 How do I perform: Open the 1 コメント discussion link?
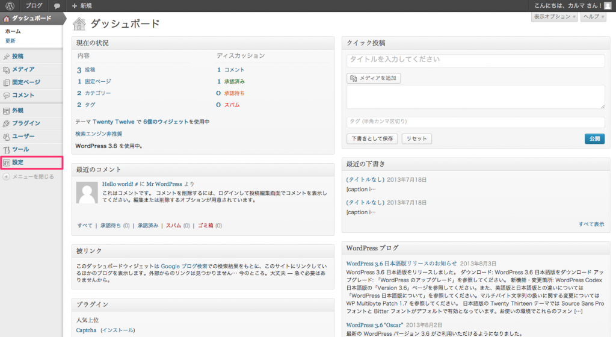(230, 70)
